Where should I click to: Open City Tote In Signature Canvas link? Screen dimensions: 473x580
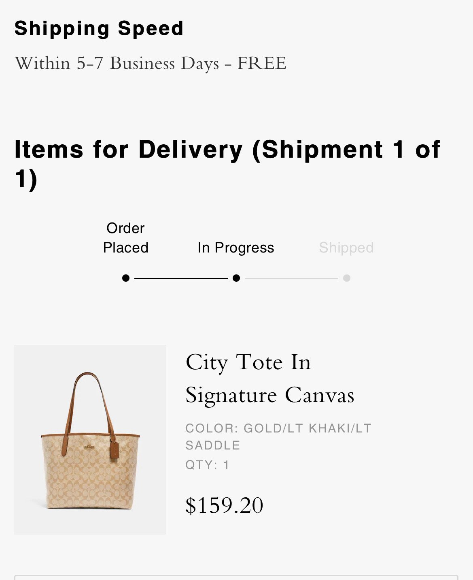click(269, 378)
